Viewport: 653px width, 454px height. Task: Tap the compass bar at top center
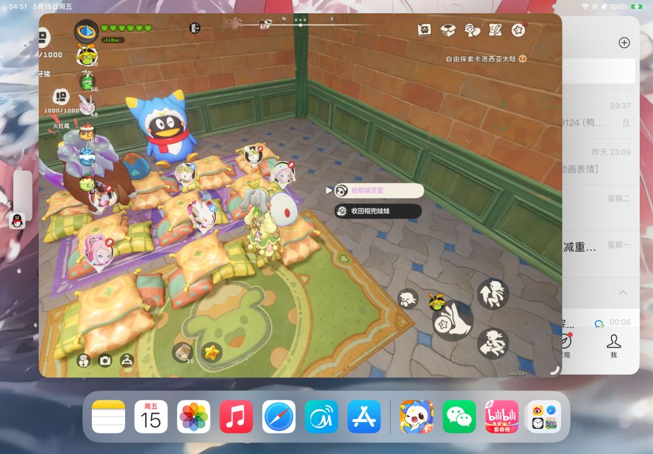tap(299, 25)
